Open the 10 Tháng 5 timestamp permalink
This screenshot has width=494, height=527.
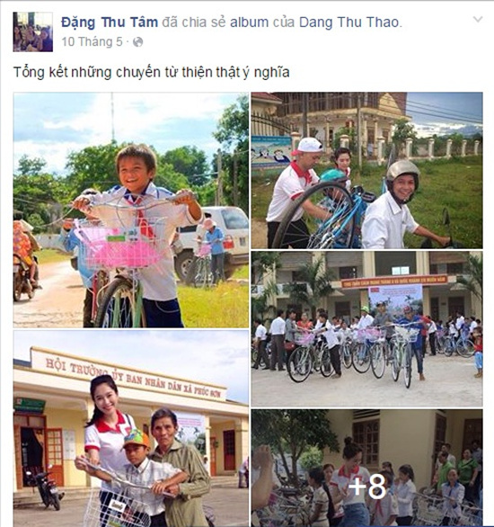coord(92,42)
